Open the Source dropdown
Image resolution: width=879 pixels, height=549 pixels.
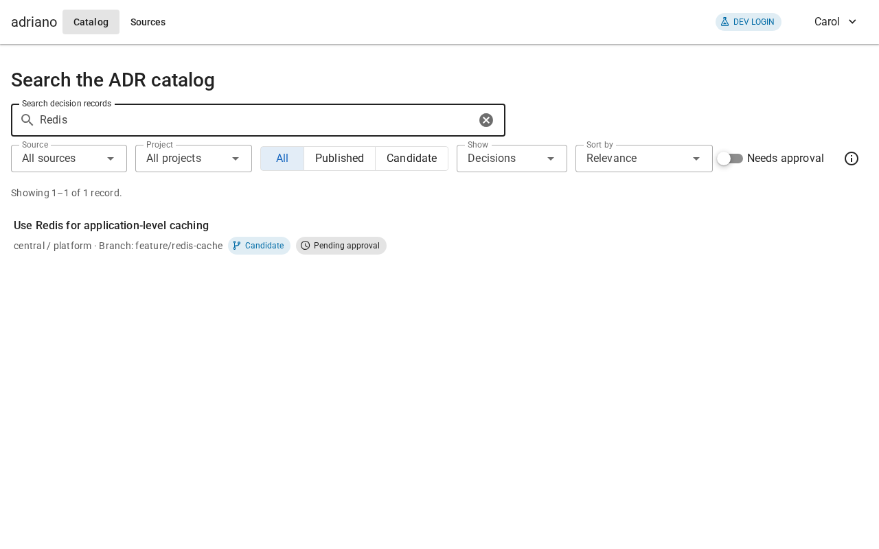pyautogui.click(x=69, y=159)
